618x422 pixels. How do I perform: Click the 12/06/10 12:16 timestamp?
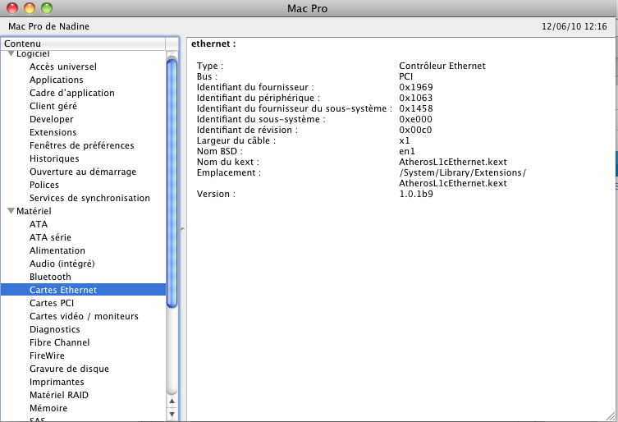575,26
